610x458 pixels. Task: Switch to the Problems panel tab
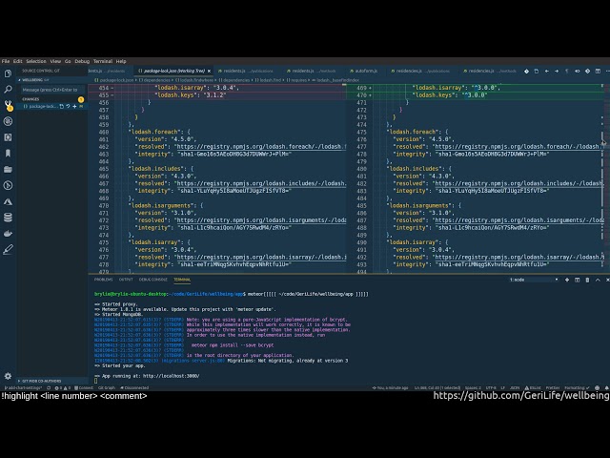pyautogui.click(x=103, y=280)
